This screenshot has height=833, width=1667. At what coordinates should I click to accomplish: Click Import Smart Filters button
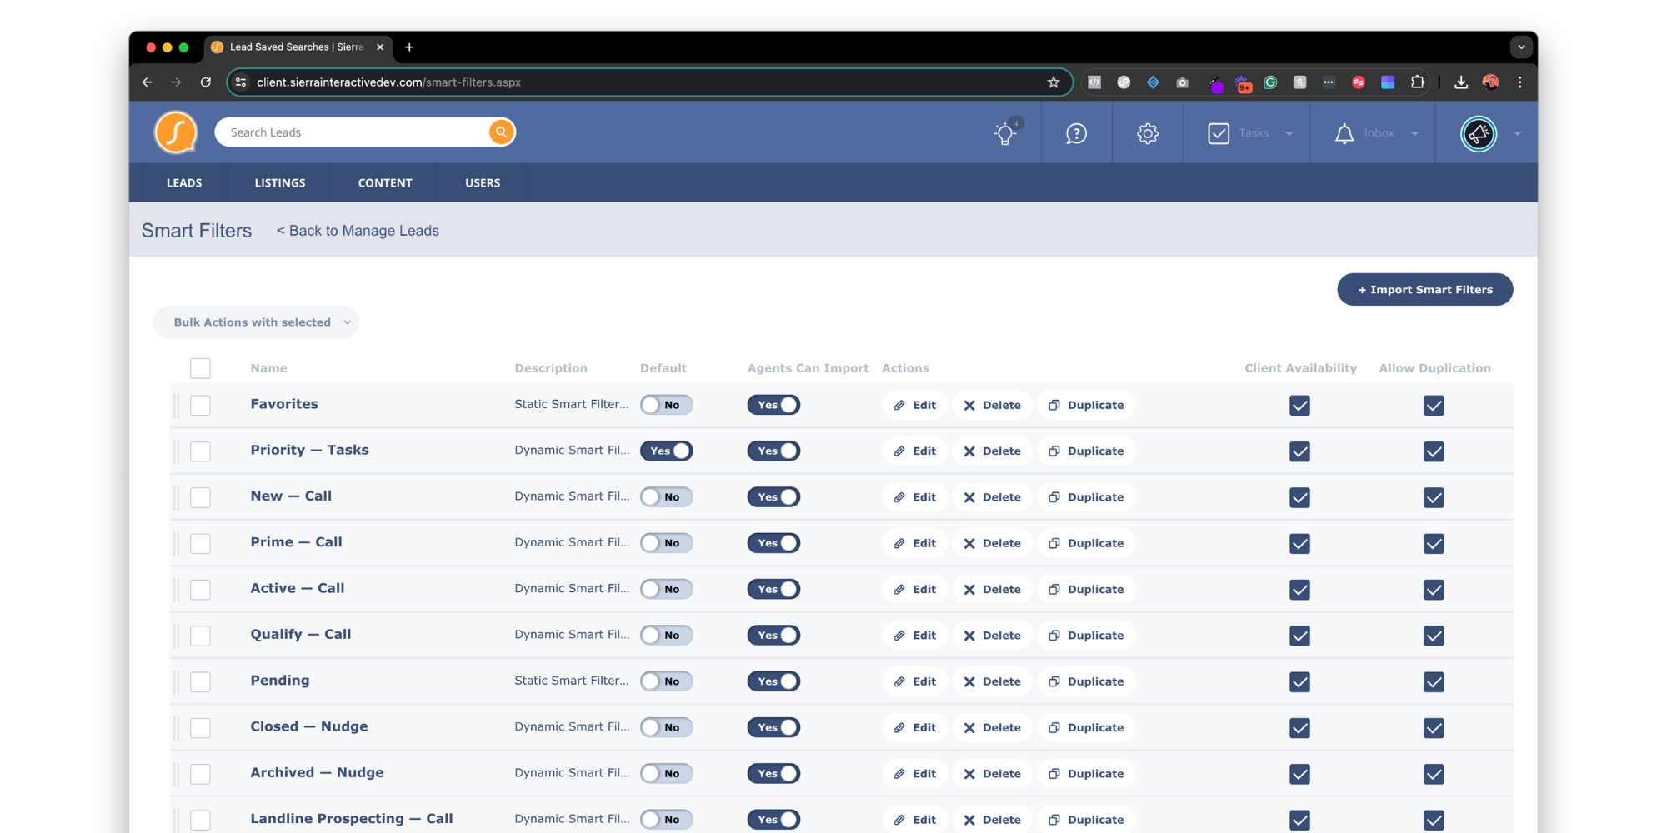[x=1424, y=290]
